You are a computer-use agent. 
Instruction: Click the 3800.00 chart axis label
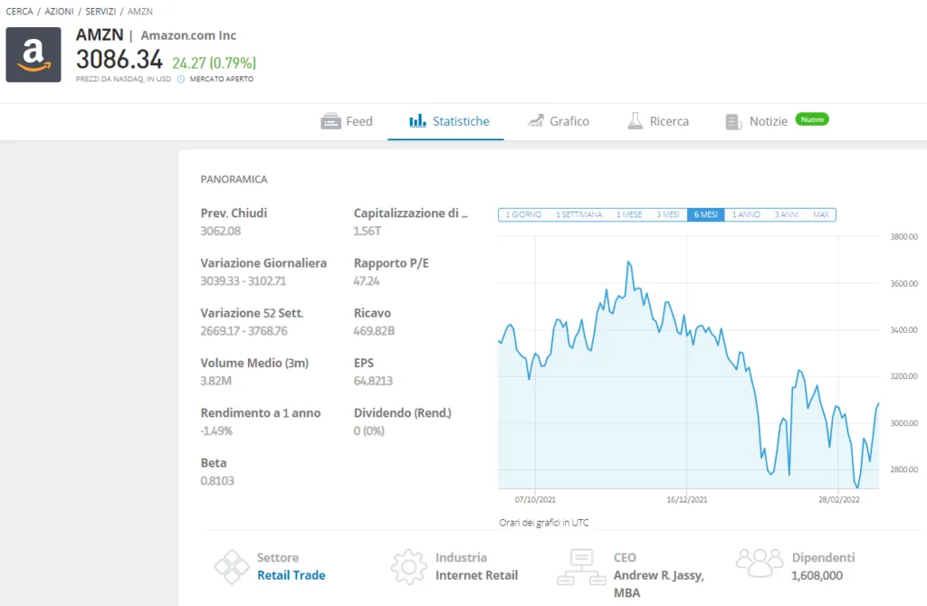tap(904, 237)
